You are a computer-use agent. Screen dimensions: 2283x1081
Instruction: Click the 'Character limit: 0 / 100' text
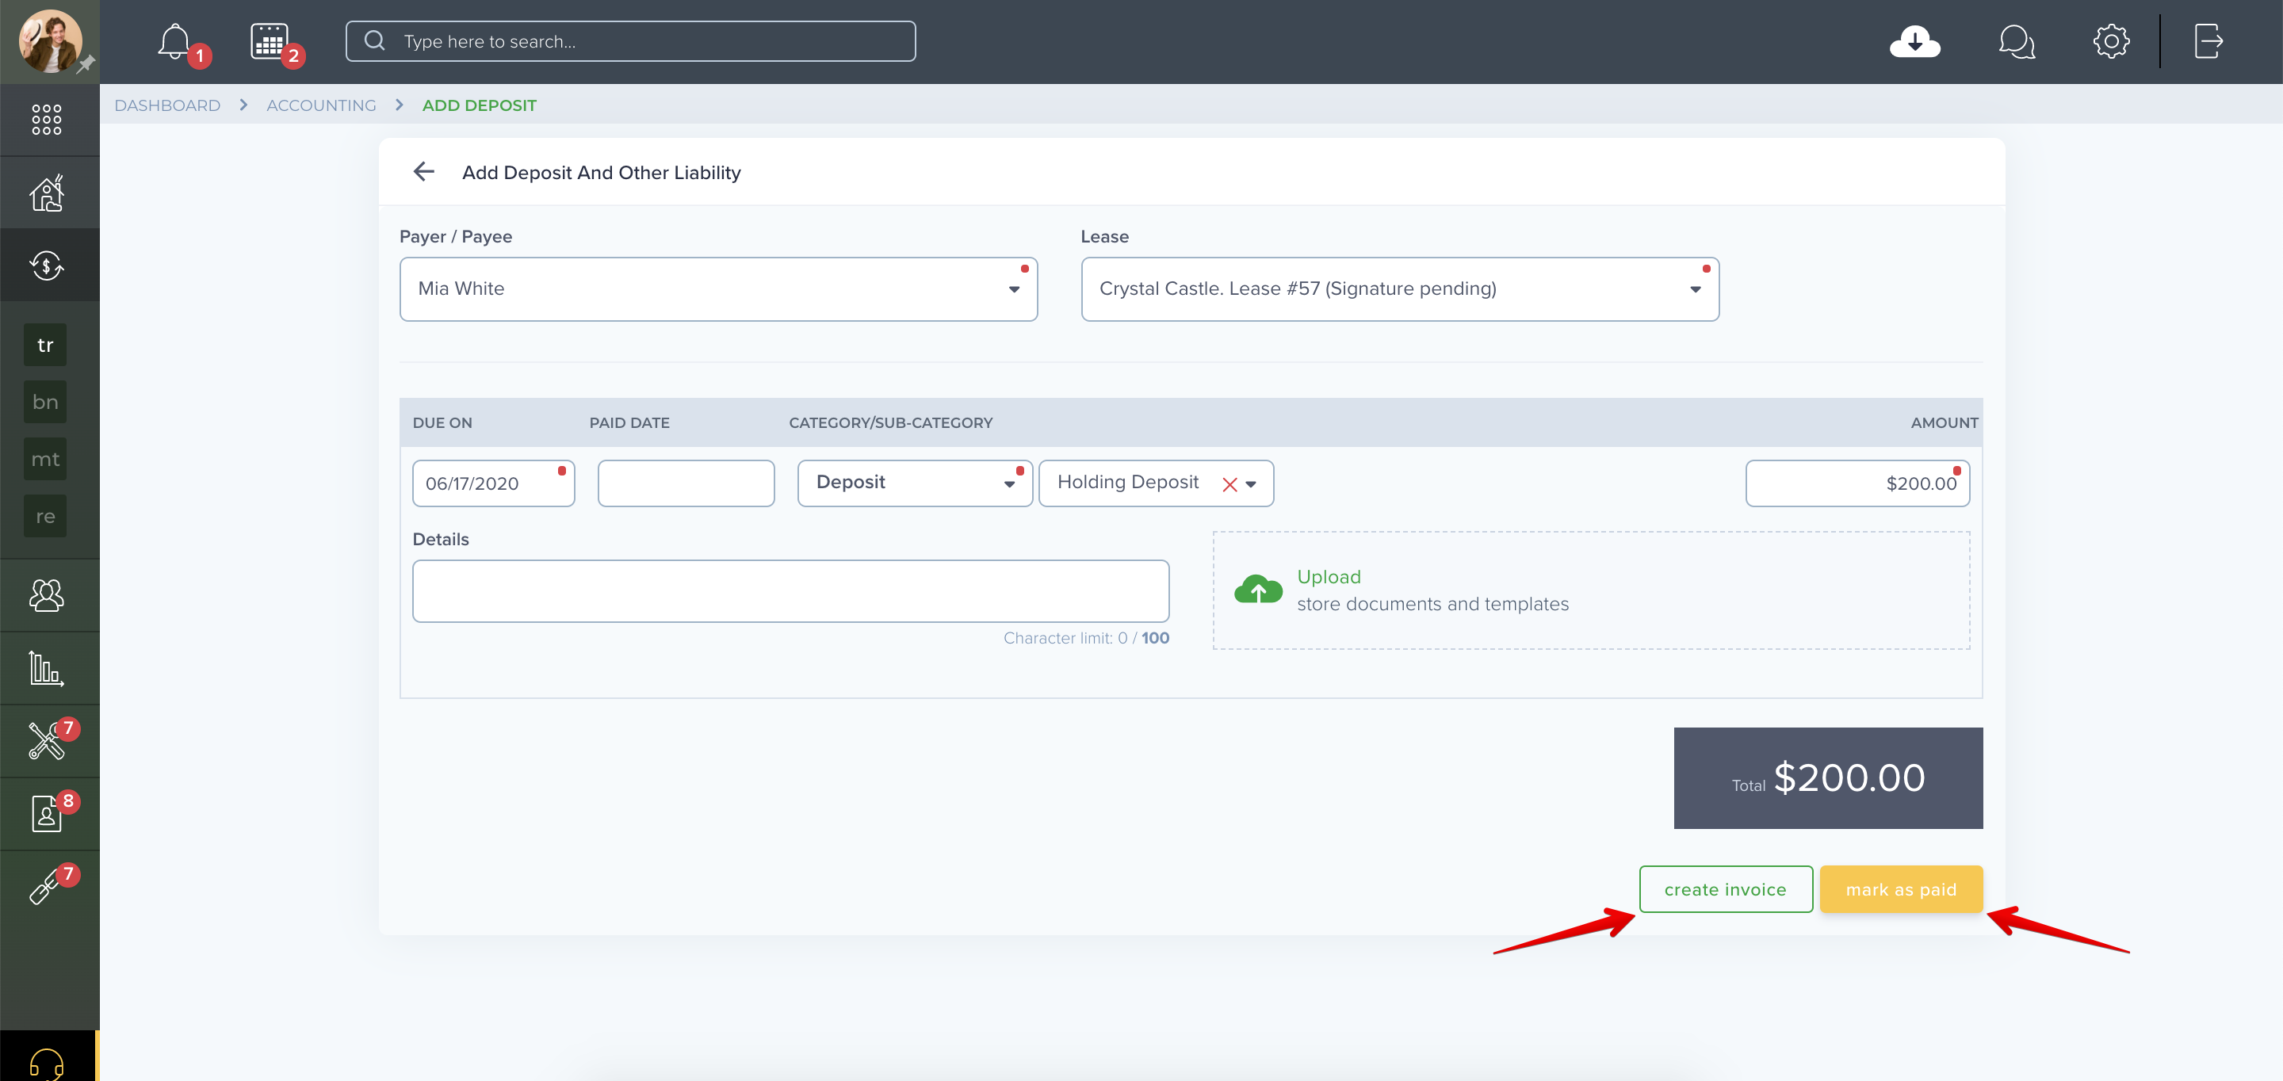1086,638
